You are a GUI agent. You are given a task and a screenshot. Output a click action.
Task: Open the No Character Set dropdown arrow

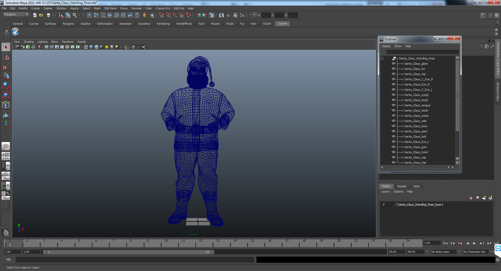pyautogui.click(x=460, y=252)
